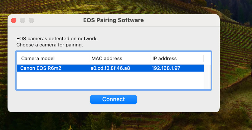Click the Canon EOS R6m2 model name
Screen dimensions: 252x130
pos(41,68)
